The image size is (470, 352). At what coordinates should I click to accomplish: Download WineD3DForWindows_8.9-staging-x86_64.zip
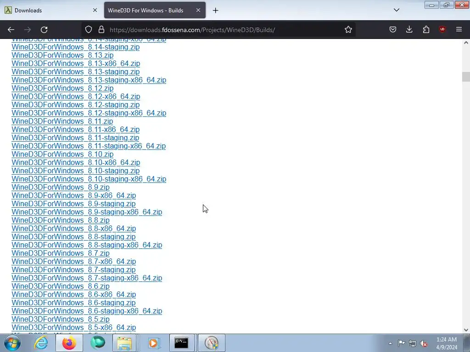[x=87, y=212]
